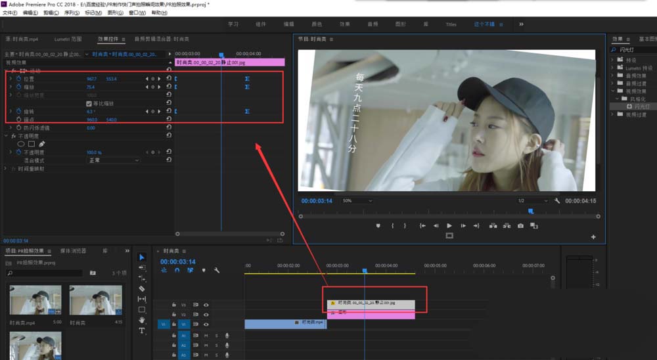Click the Extract button in Program monitor

click(x=507, y=225)
